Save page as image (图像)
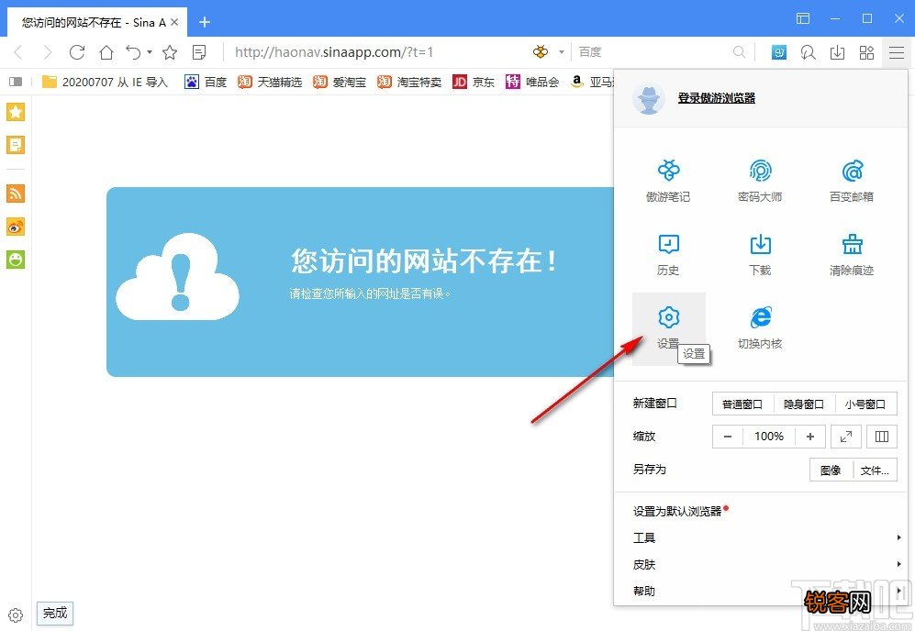This screenshot has height=631, width=915. (831, 470)
